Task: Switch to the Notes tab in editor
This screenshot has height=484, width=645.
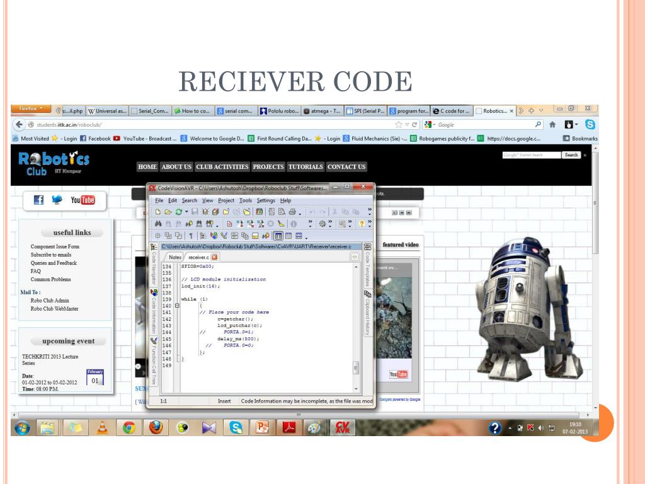Action: pyautogui.click(x=175, y=257)
